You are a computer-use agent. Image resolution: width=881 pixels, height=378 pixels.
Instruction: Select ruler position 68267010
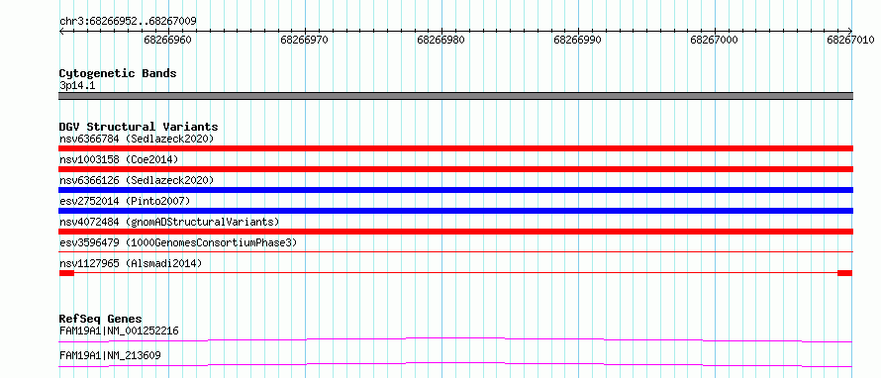click(x=850, y=40)
